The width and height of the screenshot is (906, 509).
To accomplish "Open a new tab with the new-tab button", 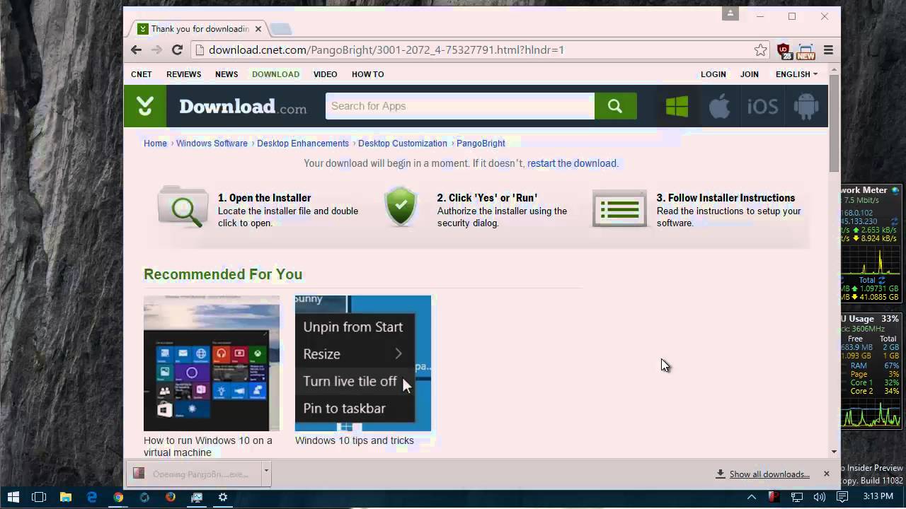I will 280,29.
